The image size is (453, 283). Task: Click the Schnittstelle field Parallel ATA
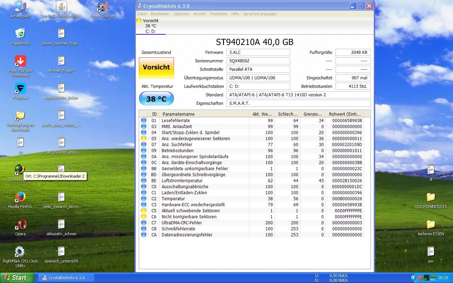click(x=258, y=69)
